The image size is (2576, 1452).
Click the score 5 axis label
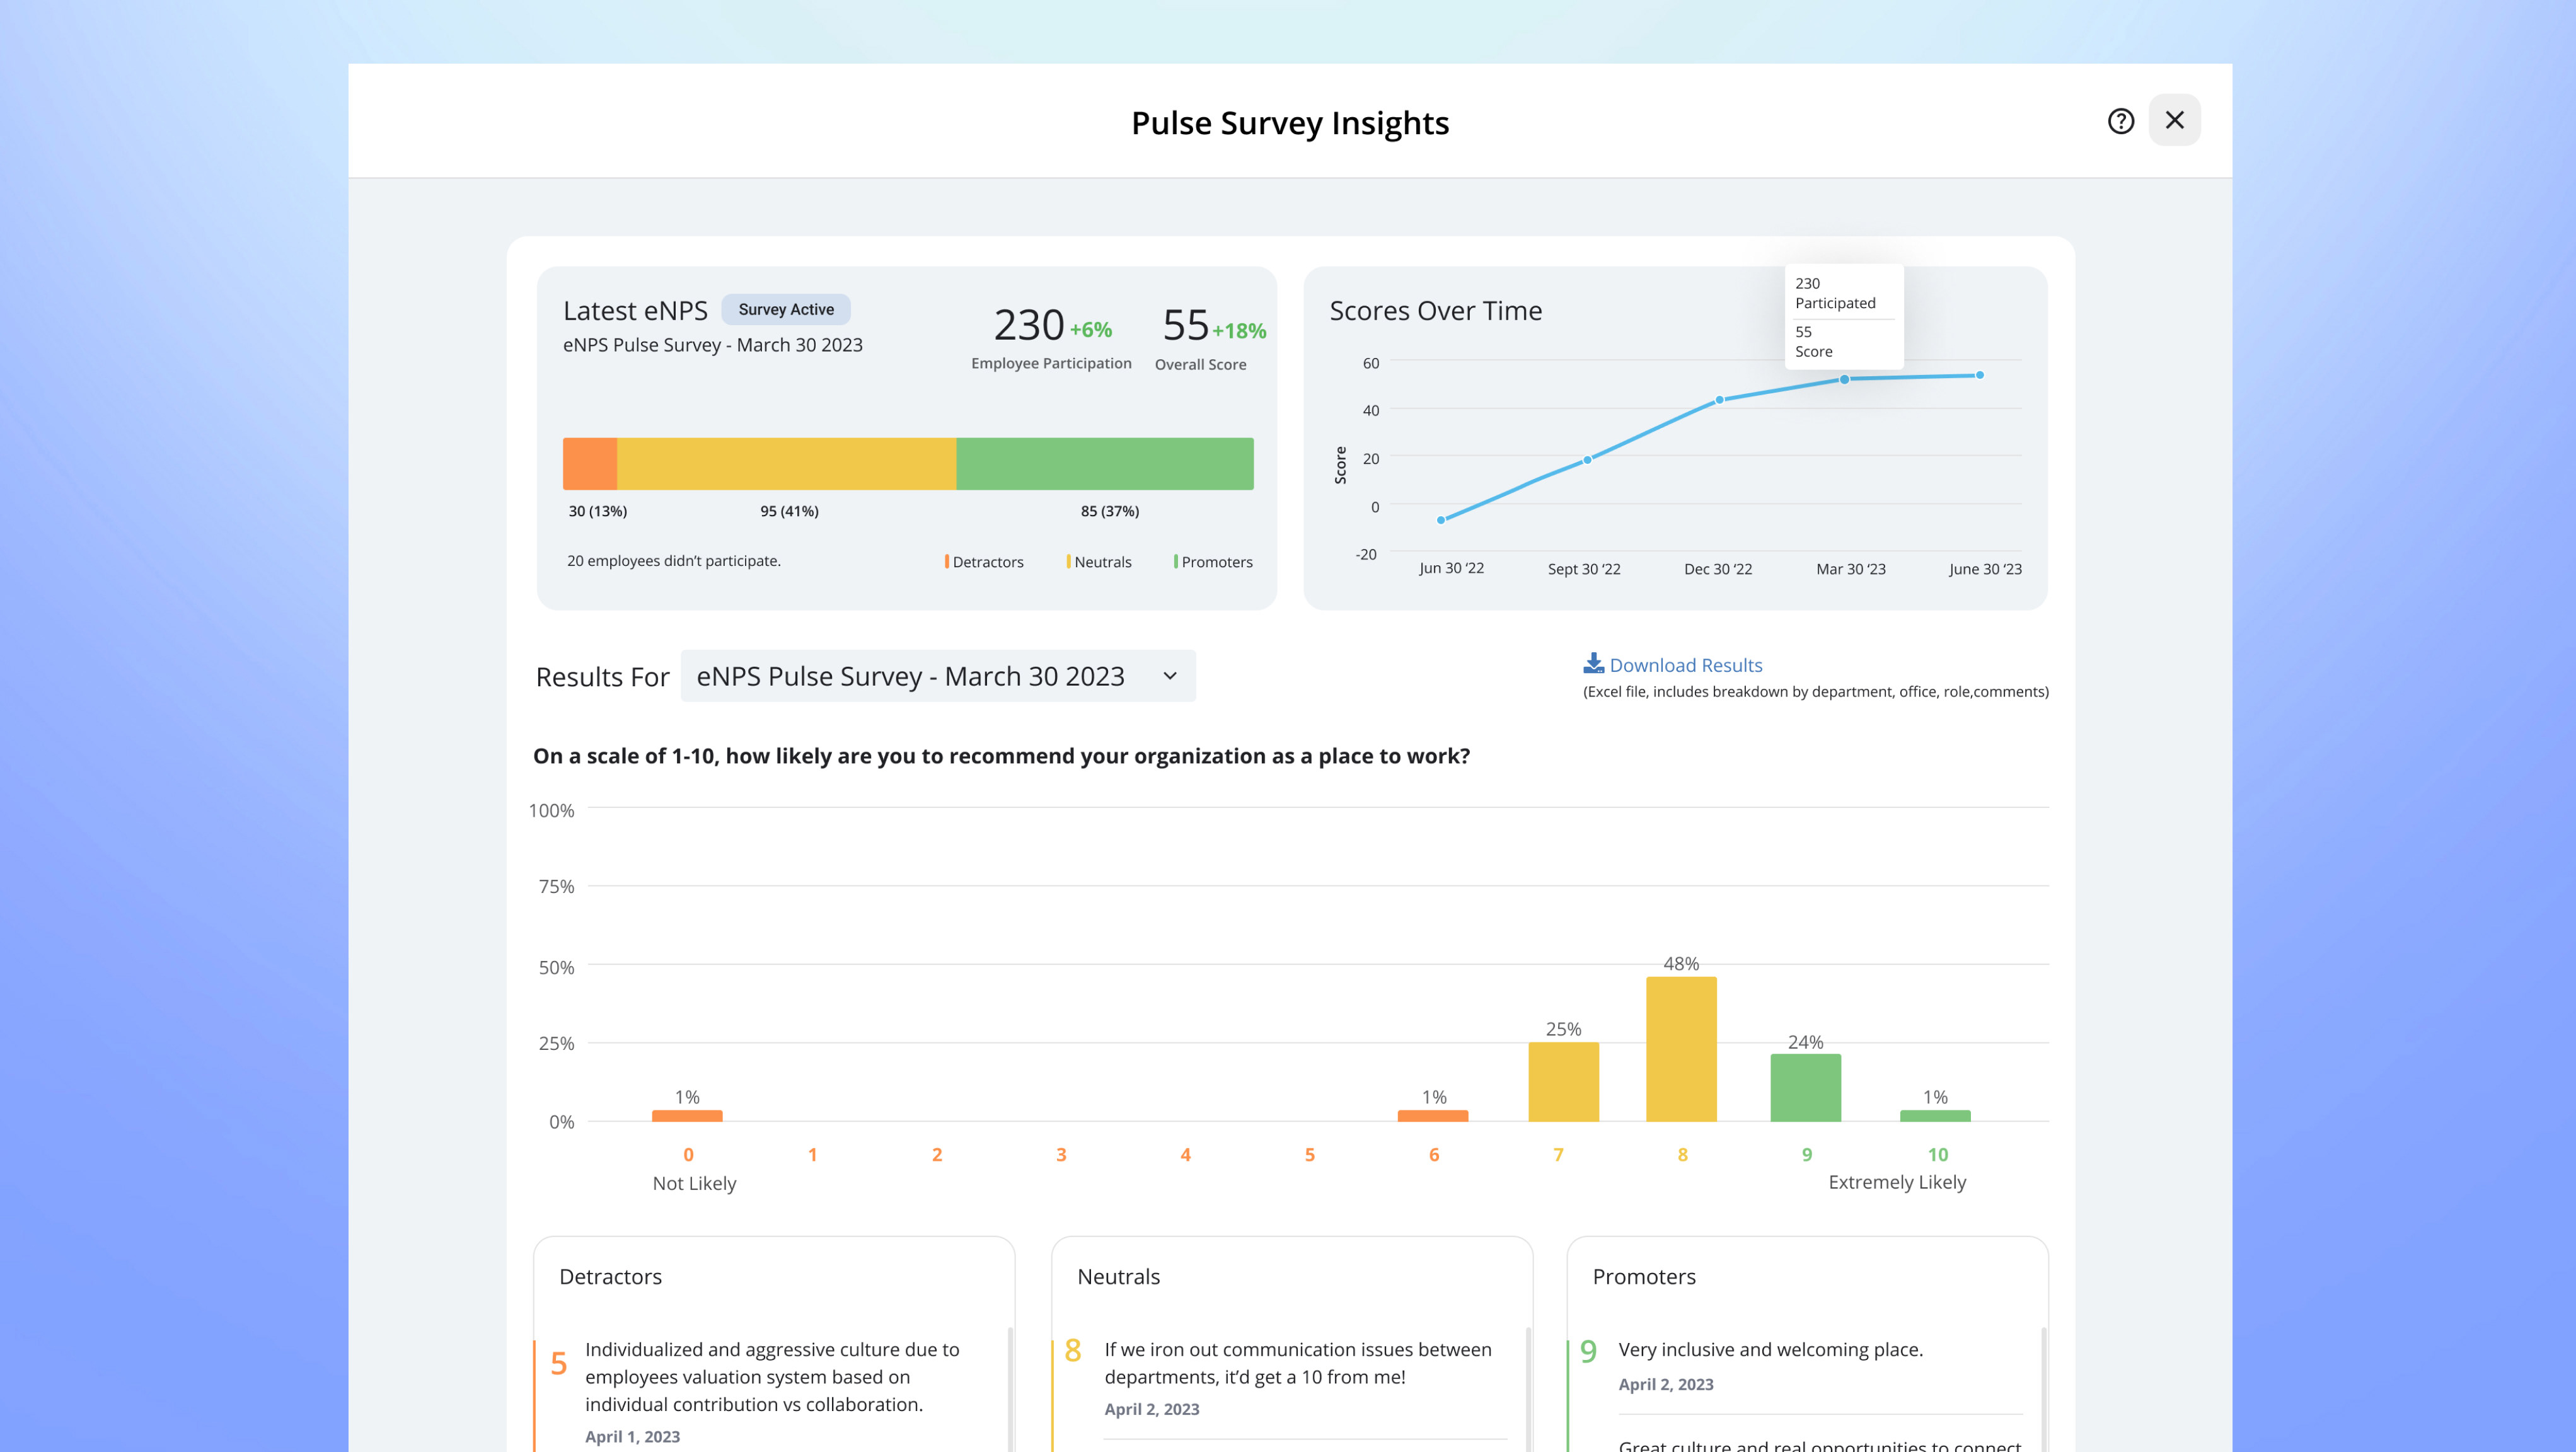point(1309,1155)
